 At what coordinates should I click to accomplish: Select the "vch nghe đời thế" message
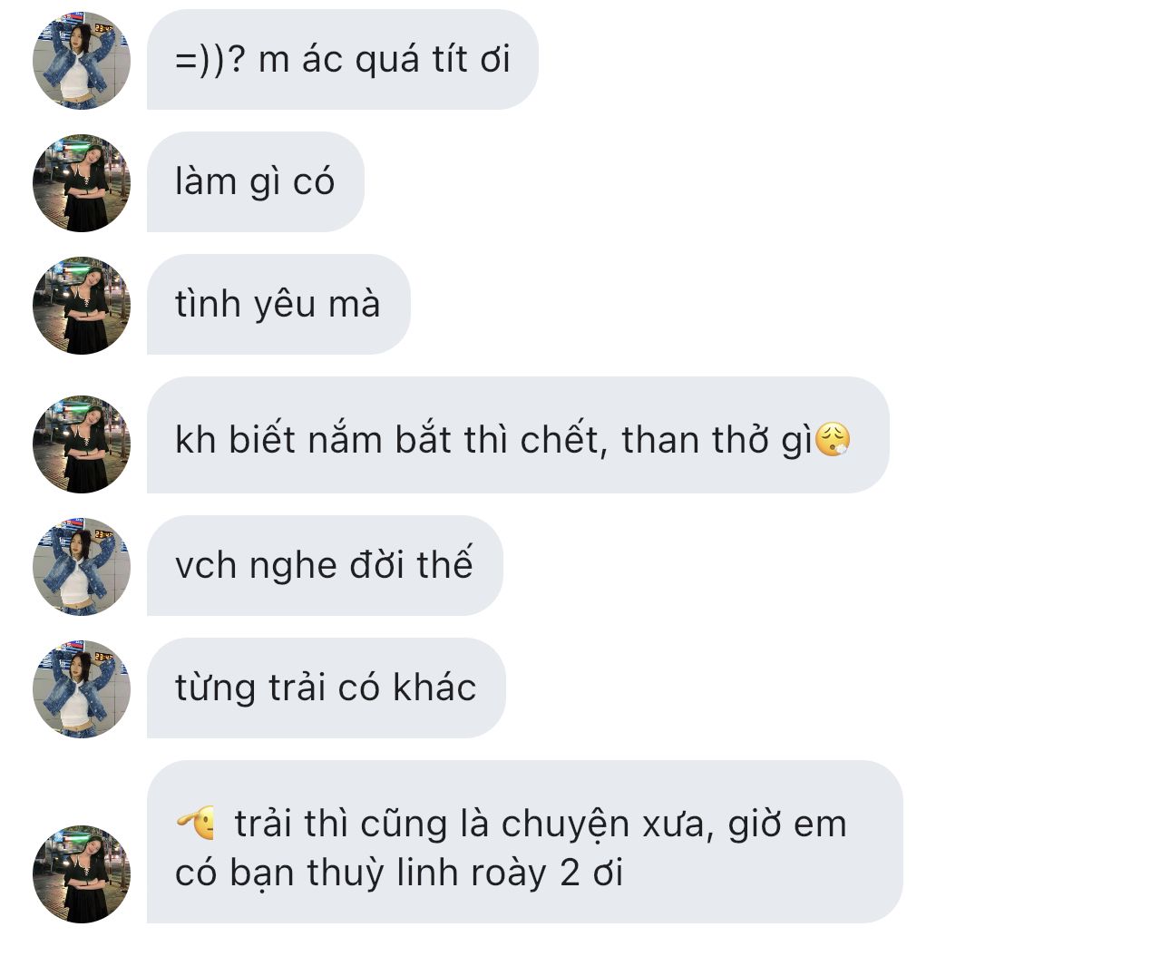[x=325, y=566]
